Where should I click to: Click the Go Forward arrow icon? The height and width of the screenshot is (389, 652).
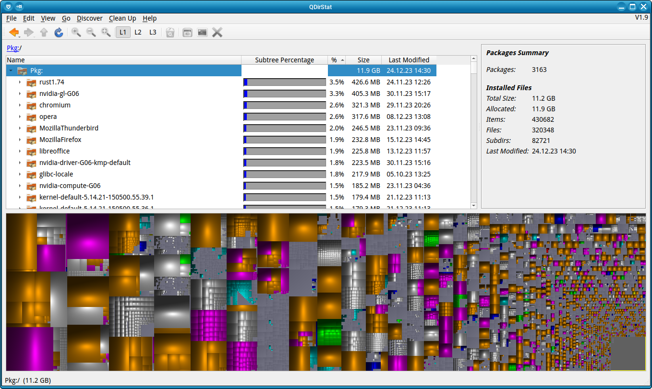[29, 32]
